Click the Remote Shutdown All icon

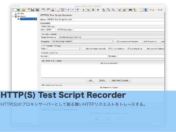tap(113, 10)
